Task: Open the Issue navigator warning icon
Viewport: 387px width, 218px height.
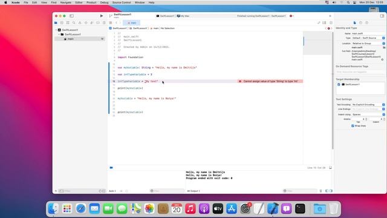Action: (80, 23)
